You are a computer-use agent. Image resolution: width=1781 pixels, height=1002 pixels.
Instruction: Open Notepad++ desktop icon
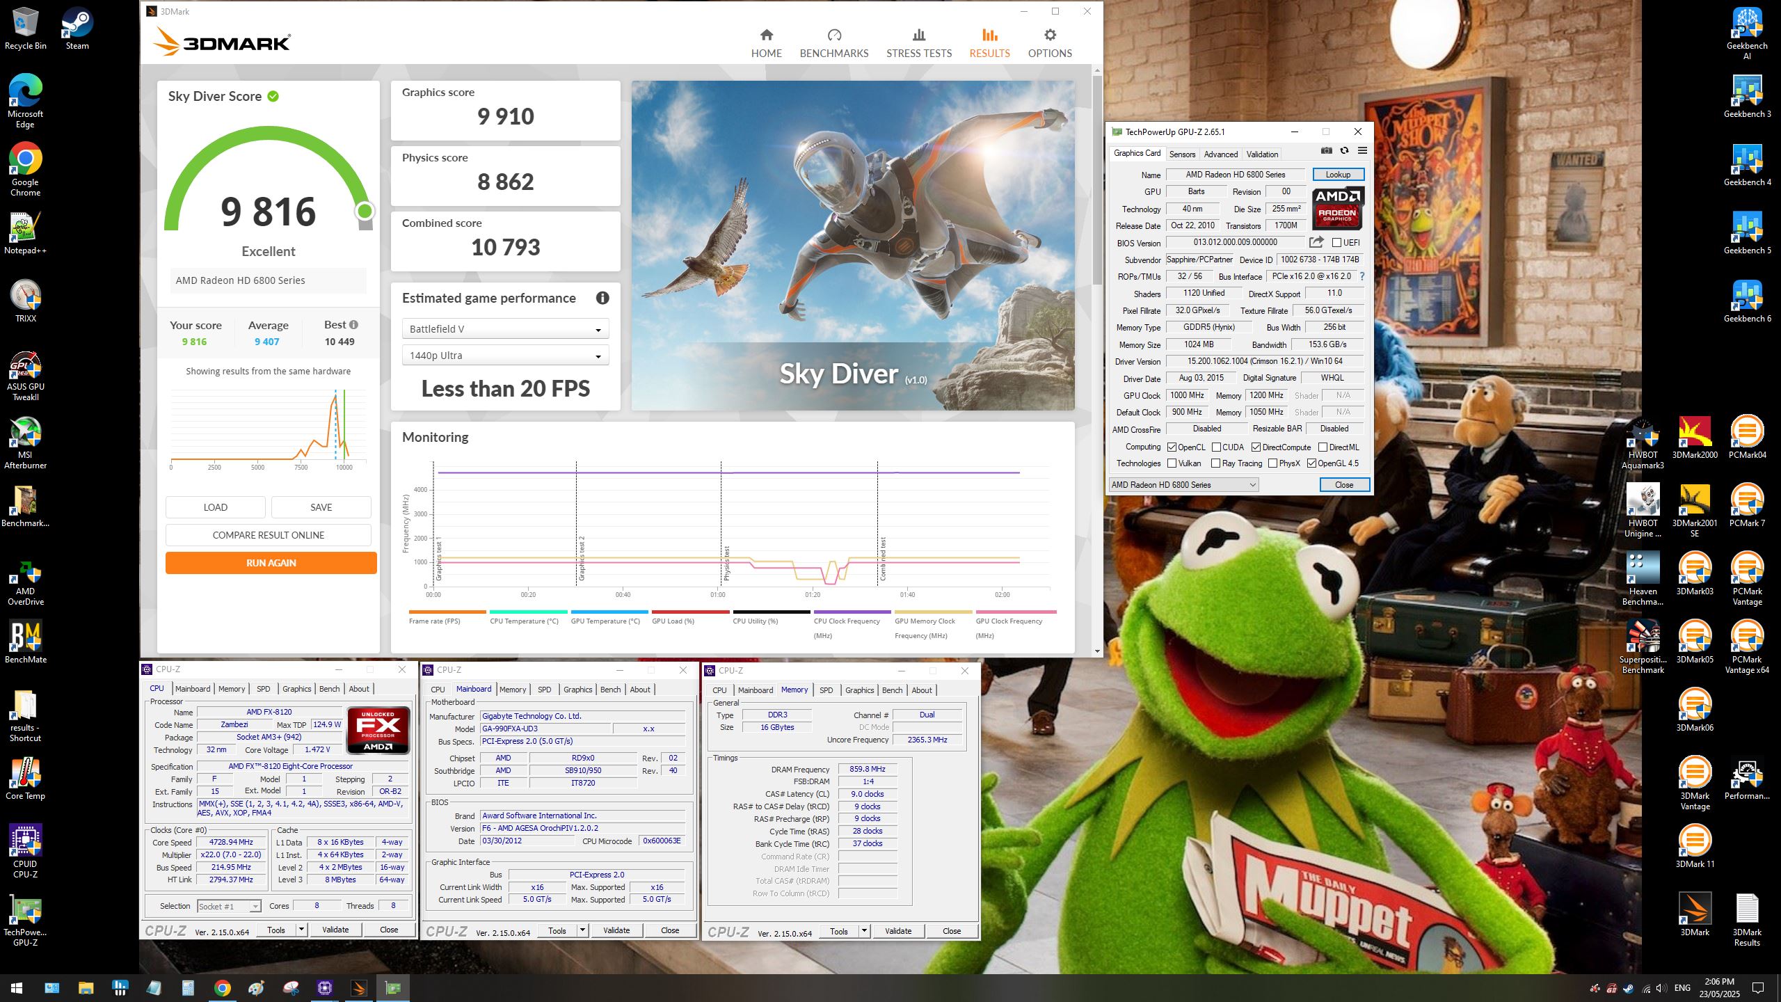(x=25, y=233)
